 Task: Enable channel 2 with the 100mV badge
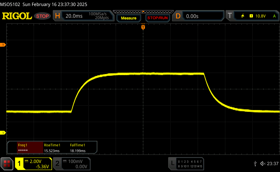[57, 164]
